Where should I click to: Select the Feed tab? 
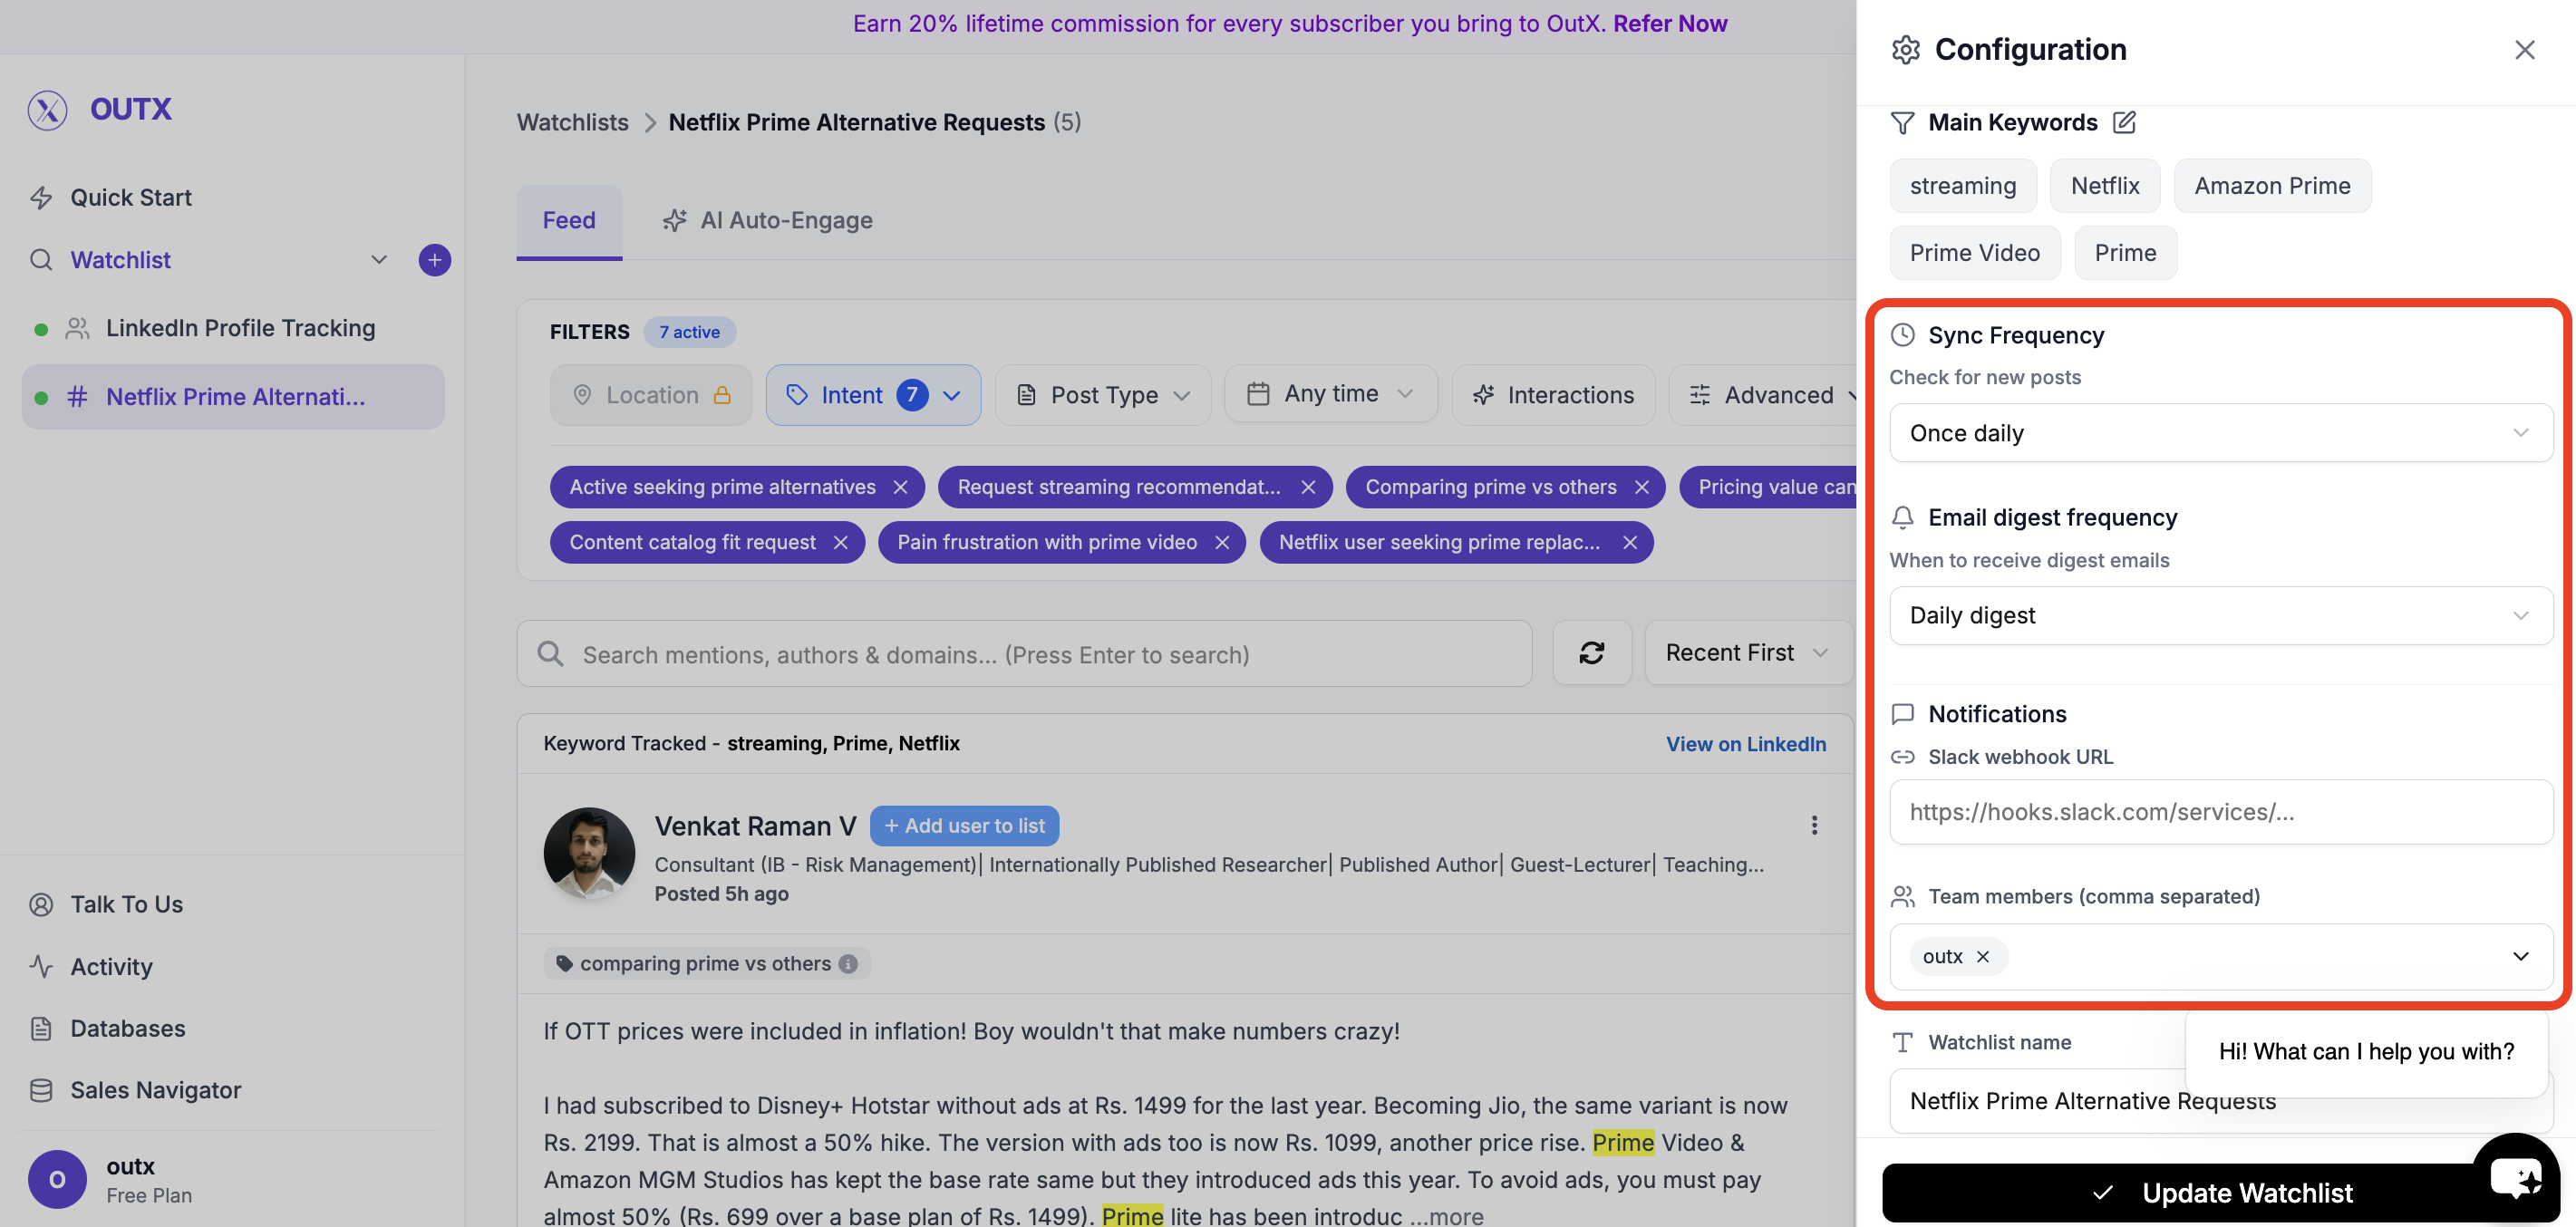568,220
